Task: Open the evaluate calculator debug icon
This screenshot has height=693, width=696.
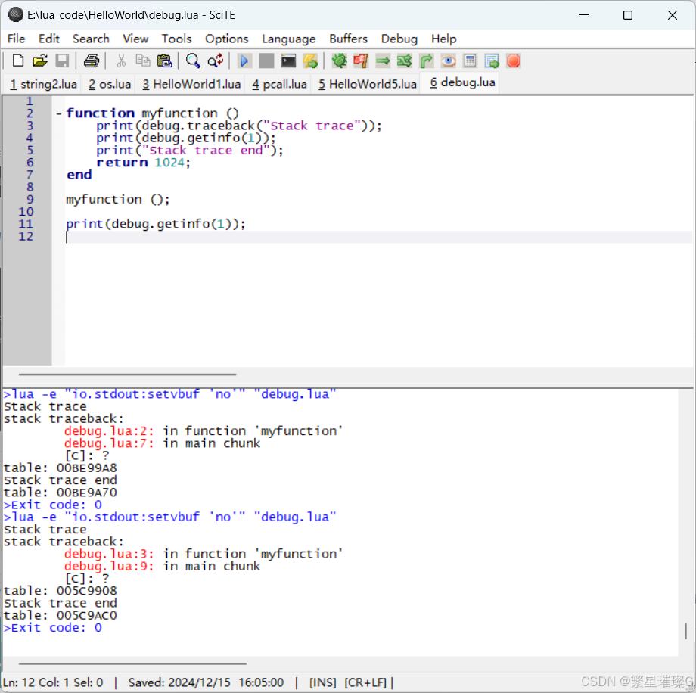Action: point(468,61)
